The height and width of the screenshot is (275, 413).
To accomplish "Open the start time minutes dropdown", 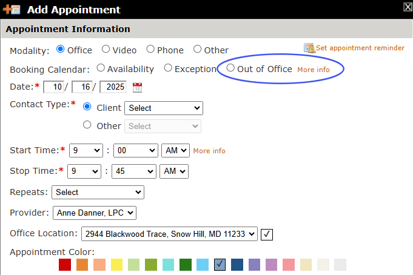I will coord(136,151).
